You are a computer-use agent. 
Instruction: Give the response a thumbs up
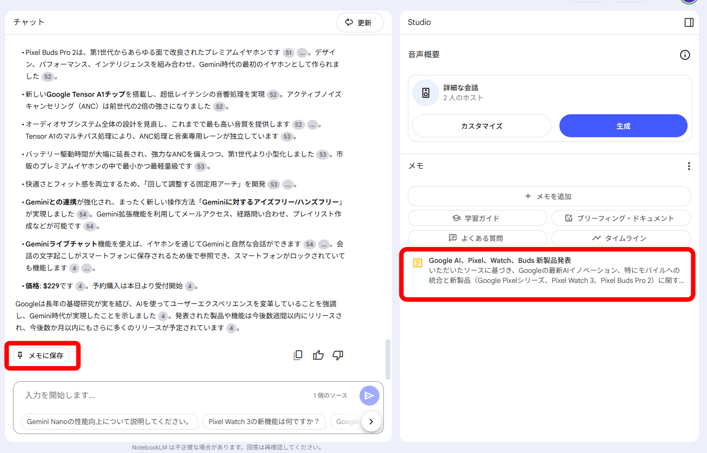point(318,355)
